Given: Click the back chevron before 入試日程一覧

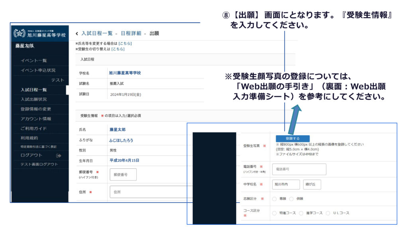Looking at the screenshot, I should [77, 33].
